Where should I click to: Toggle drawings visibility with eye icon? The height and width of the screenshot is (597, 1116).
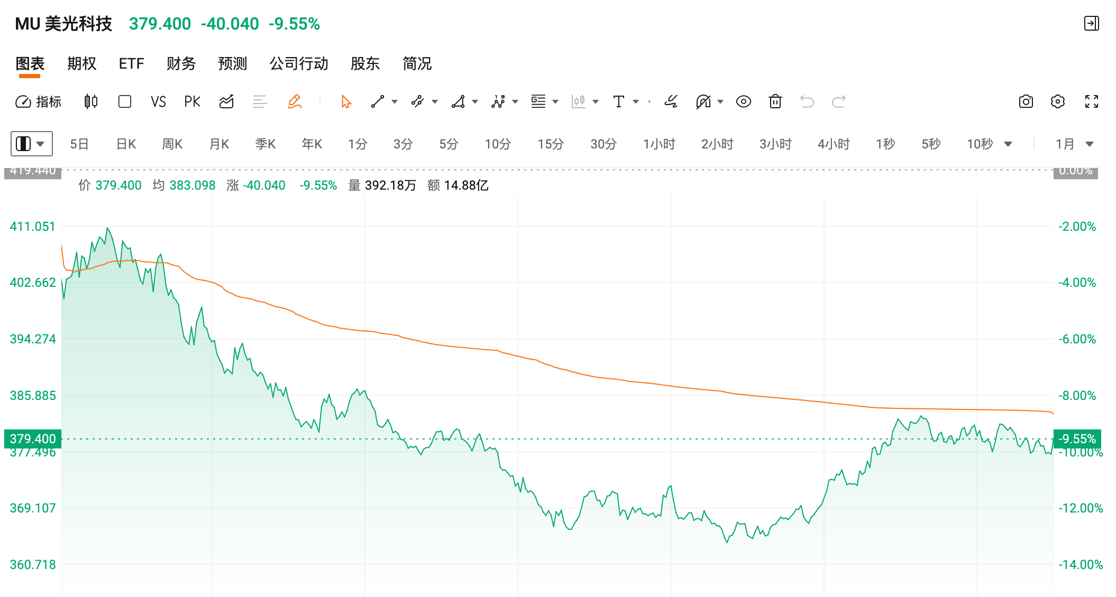pos(743,101)
